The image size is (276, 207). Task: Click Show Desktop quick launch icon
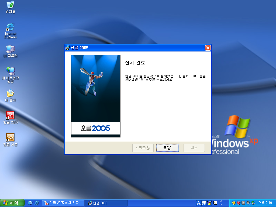pos(30,203)
